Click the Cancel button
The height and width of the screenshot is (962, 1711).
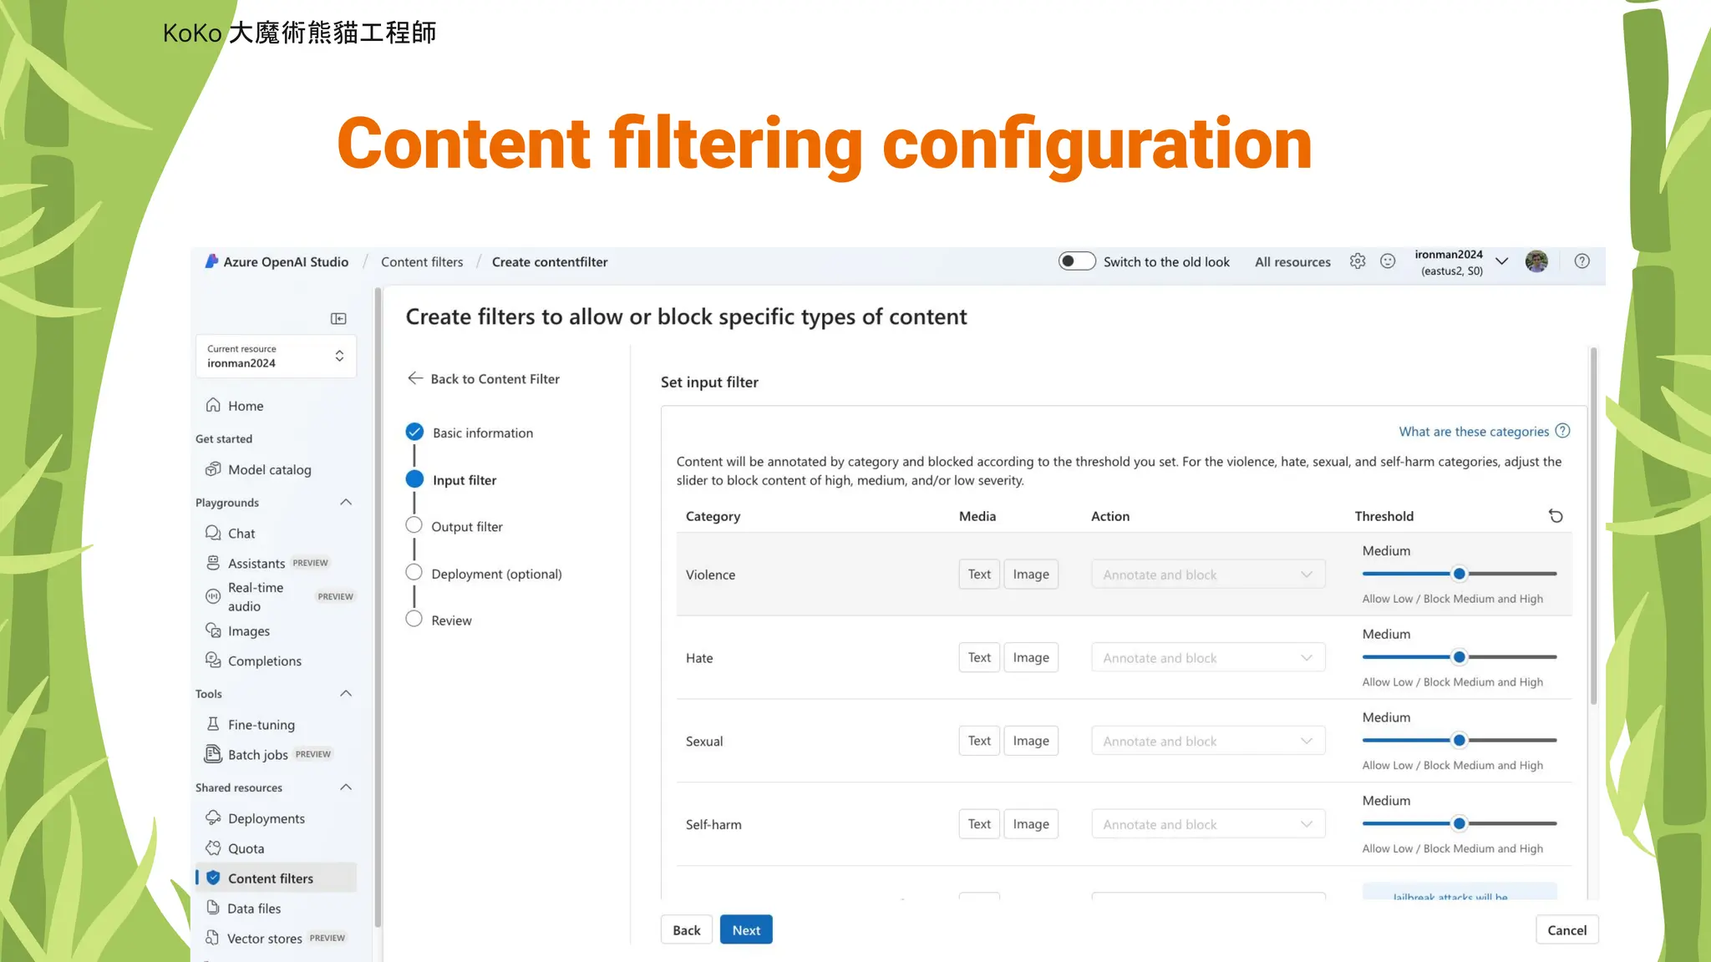[1566, 929]
